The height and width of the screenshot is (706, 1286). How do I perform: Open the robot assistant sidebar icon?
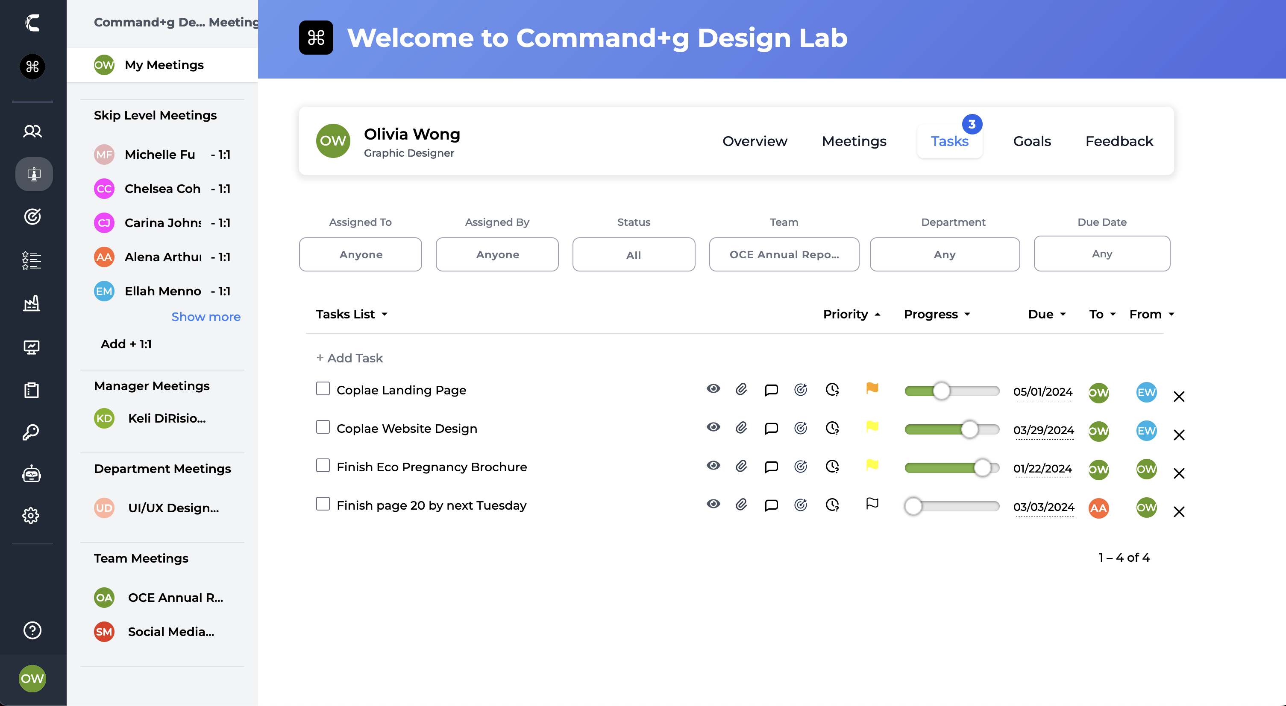(32, 474)
